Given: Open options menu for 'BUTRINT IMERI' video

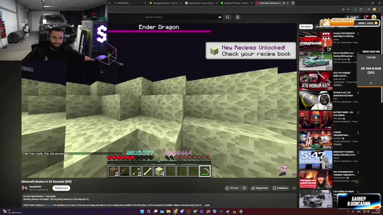Looking at the screenshot, I should point(358,113).
